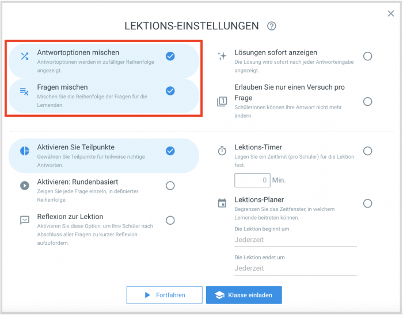Click the calendar icon for Lektions-Planer
This screenshot has height=315, width=403.
tap(222, 203)
